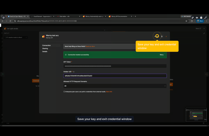
Task: Delete the credential with the trash icon
Action: [x=162, y=36]
